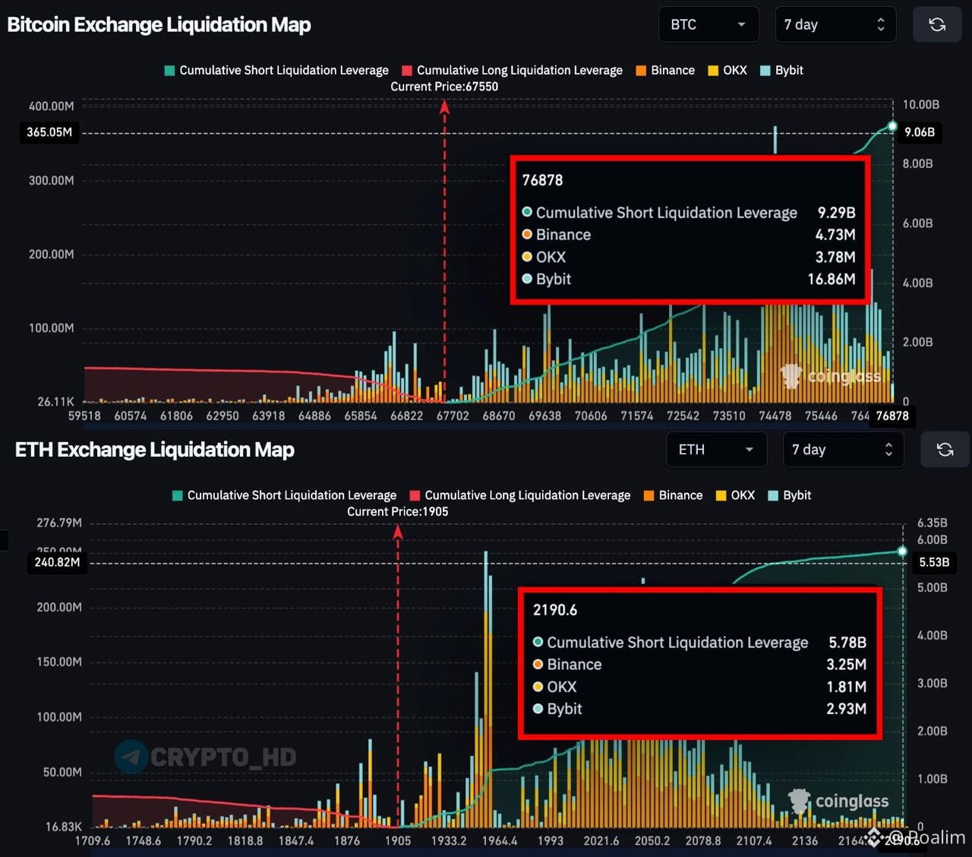Click the 3.78M OKX value in tooltip
Image resolution: width=972 pixels, height=857 pixels.
[x=835, y=257]
